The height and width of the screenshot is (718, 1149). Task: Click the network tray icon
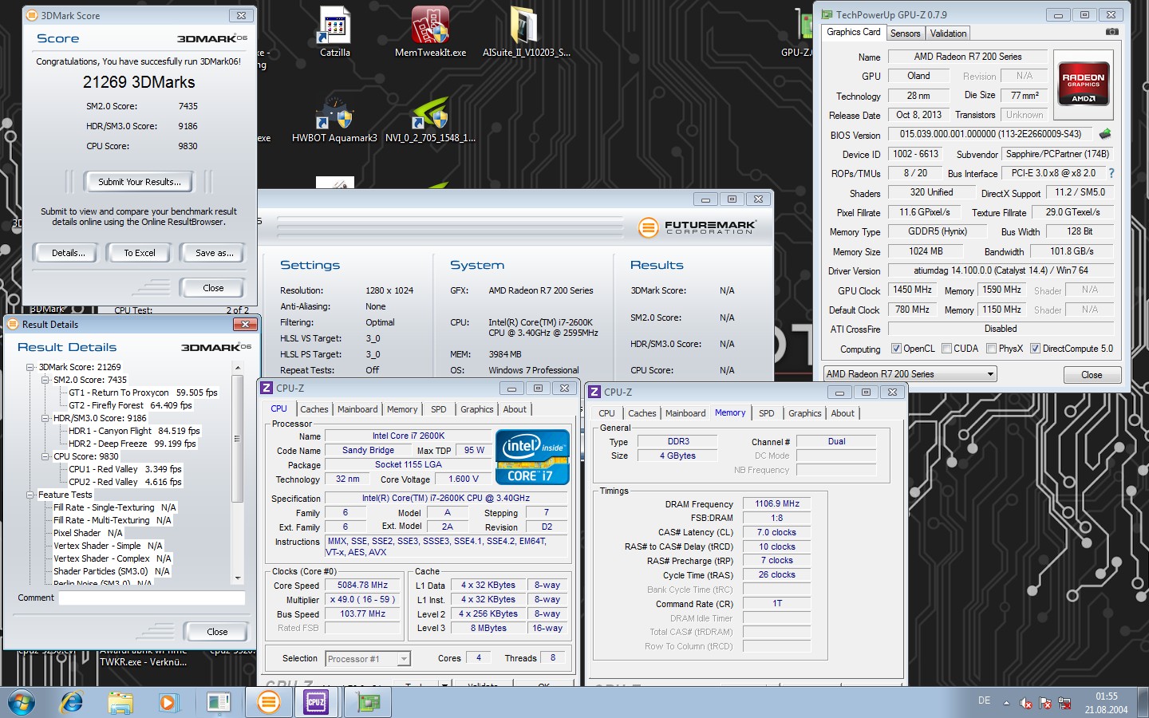[x=1064, y=703]
